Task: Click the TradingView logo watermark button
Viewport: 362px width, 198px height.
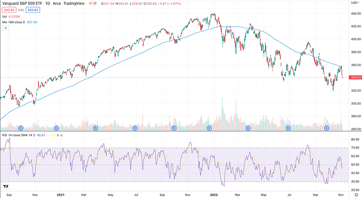Action: [x=5, y=186]
